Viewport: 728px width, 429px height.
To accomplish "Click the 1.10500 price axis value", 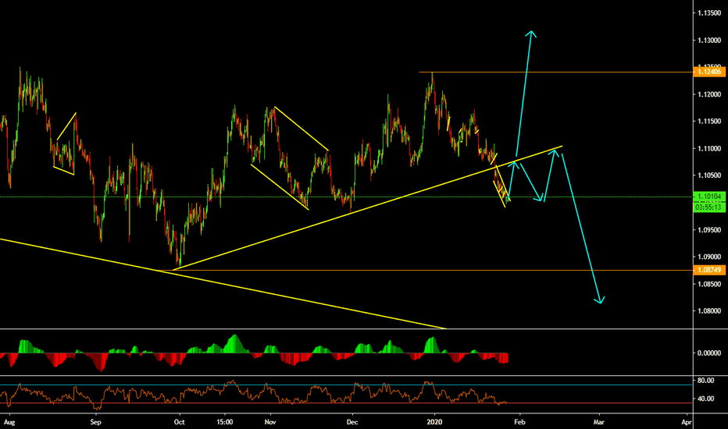I will [709, 175].
